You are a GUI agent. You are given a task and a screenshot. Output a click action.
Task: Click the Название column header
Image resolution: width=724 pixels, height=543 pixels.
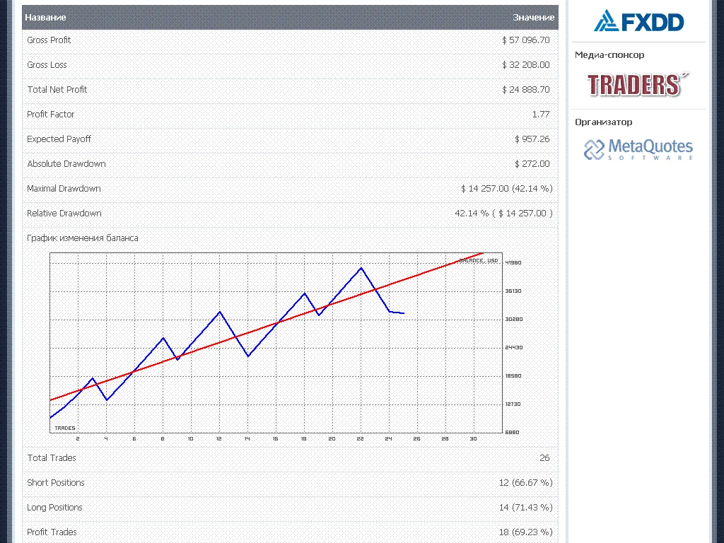45,17
